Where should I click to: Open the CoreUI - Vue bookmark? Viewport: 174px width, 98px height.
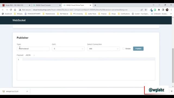click(140, 14)
